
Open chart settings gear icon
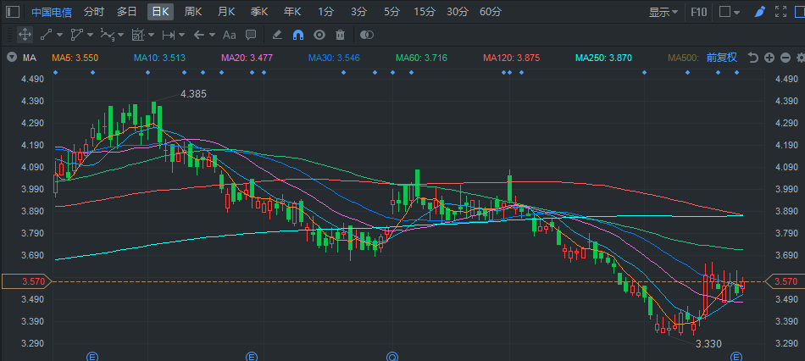point(800,58)
